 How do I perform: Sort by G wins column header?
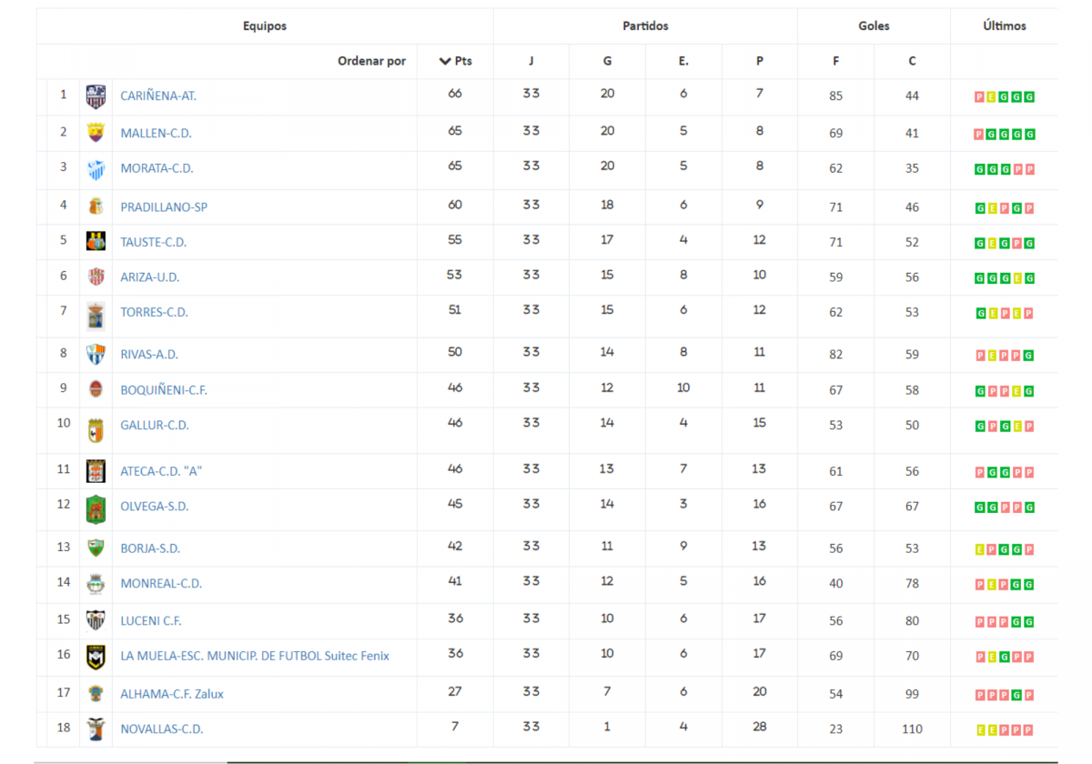(607, 61)
